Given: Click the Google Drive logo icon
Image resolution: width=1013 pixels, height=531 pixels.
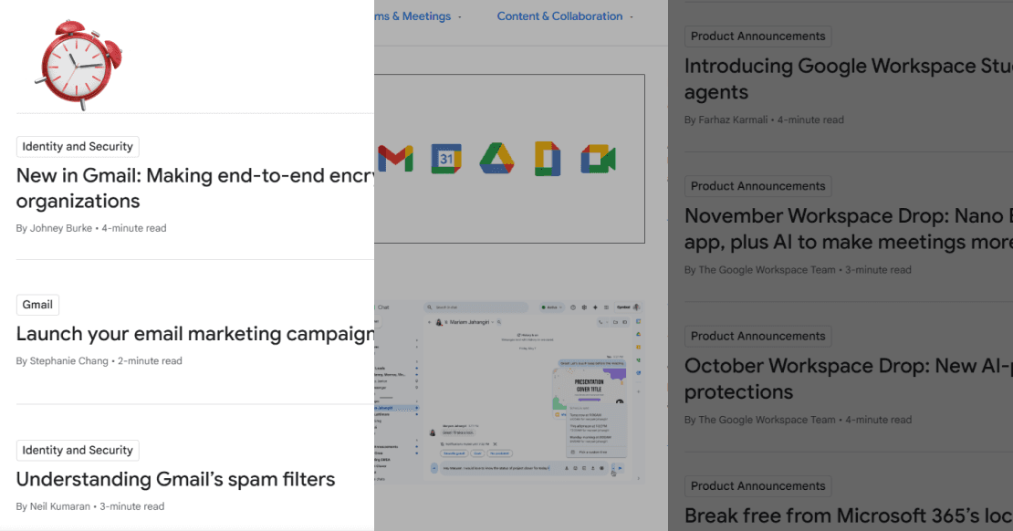Looking at the screenshot, I should pyautogui.click(x=496, y=159).
